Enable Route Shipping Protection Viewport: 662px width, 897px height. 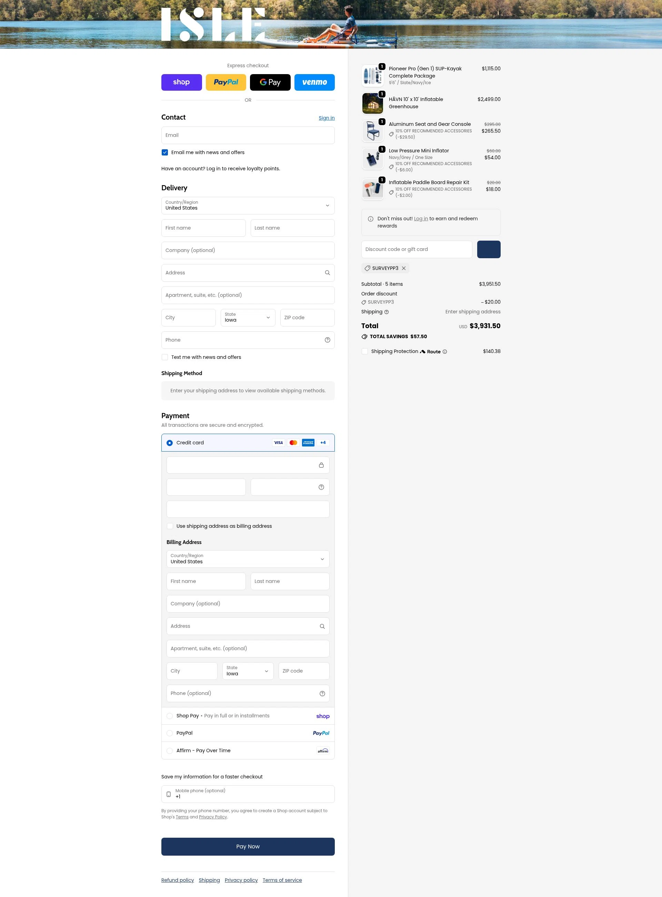pyautogui.click(x=365, y=351)
